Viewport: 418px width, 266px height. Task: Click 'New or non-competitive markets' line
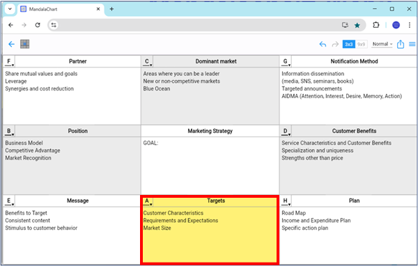[182, 81]
